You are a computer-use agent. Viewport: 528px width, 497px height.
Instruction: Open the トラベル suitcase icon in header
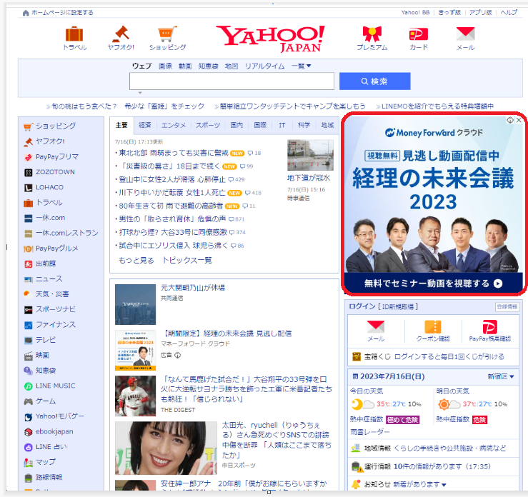[x=74, y=34]
